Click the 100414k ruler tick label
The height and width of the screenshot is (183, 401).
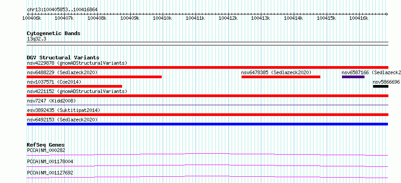[x=294, y=18]
